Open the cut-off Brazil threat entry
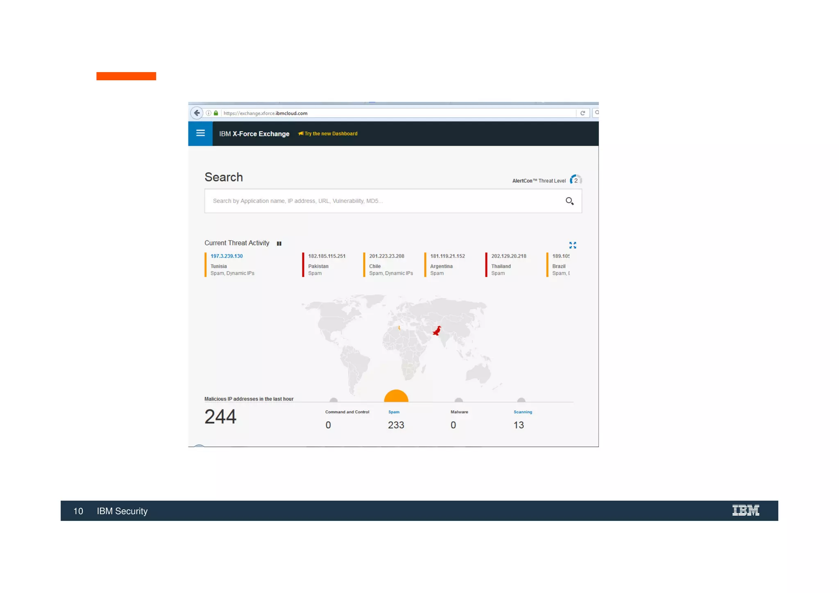Image resolution: width=839 pixels, height=593 pixels. (558, 264)
